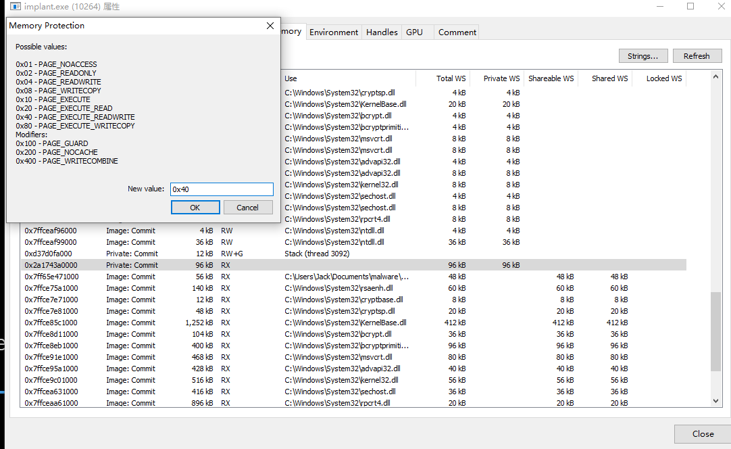
Task: Go to the Comment tab
Action: 457,32
